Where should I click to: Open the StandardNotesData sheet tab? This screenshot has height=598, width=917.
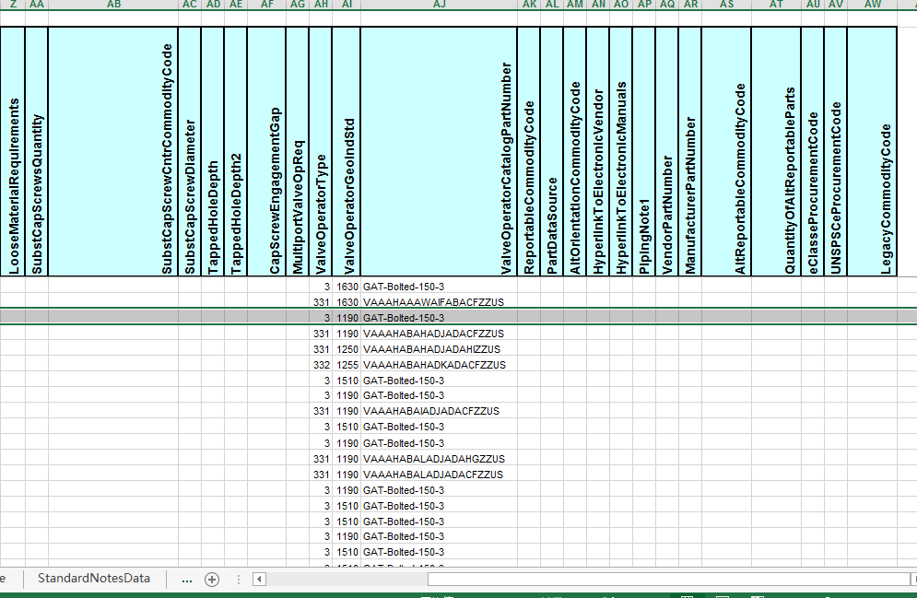(x=94, y=578)
